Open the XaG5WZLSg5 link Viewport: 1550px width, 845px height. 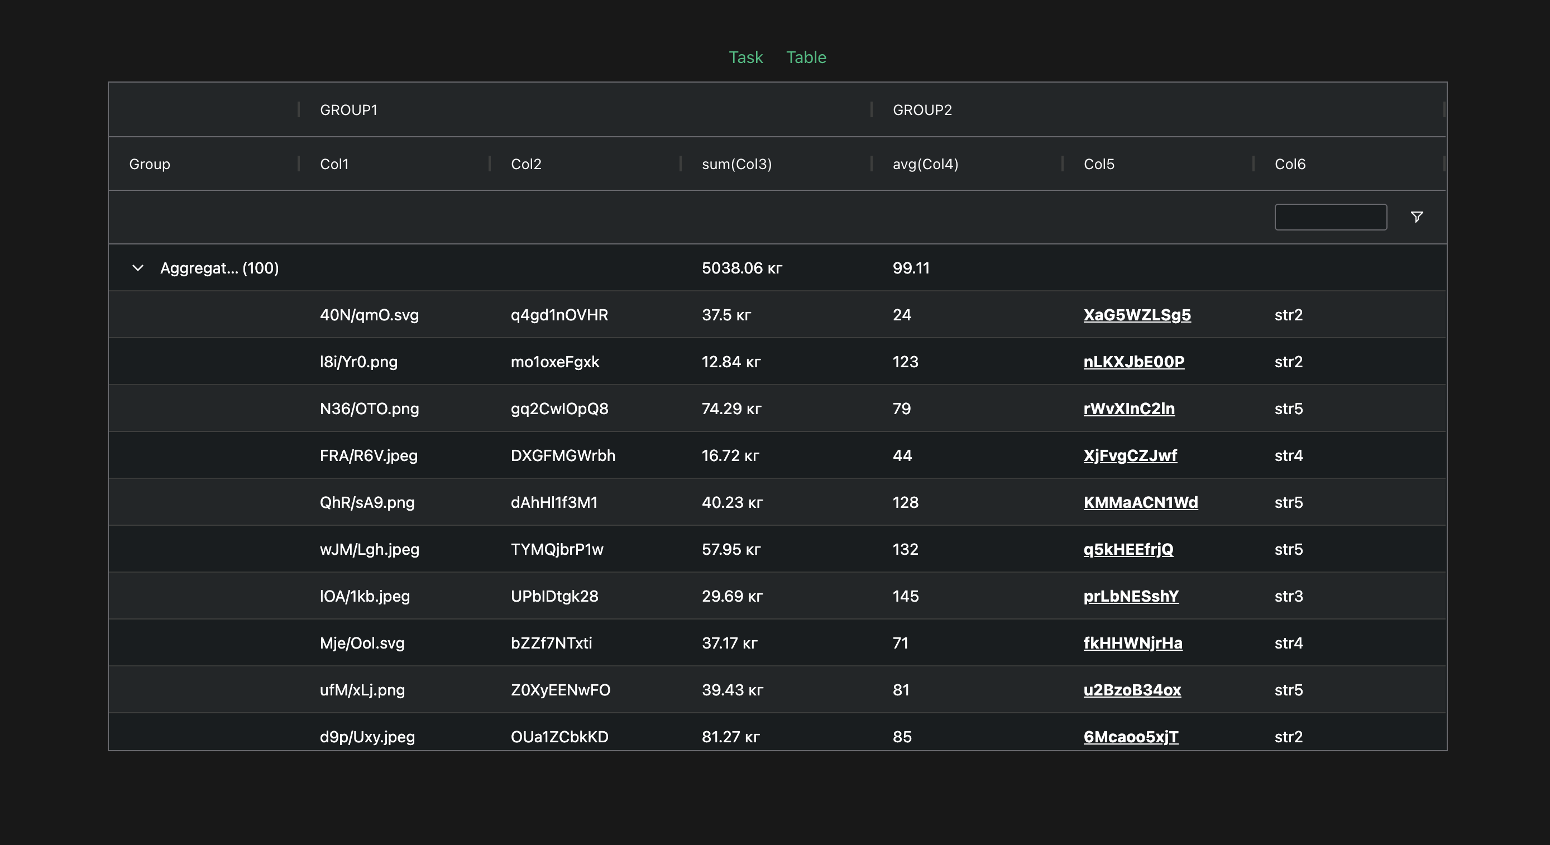point(1137,315)
